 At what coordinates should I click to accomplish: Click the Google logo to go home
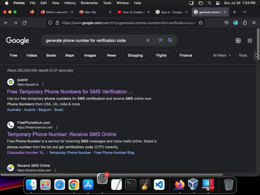coord(18,41)
